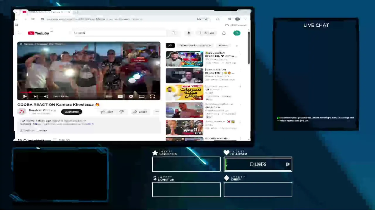Select the From Random Content chip
The height and width of the screenshot is (210, 375).
[x=195, y=45]
